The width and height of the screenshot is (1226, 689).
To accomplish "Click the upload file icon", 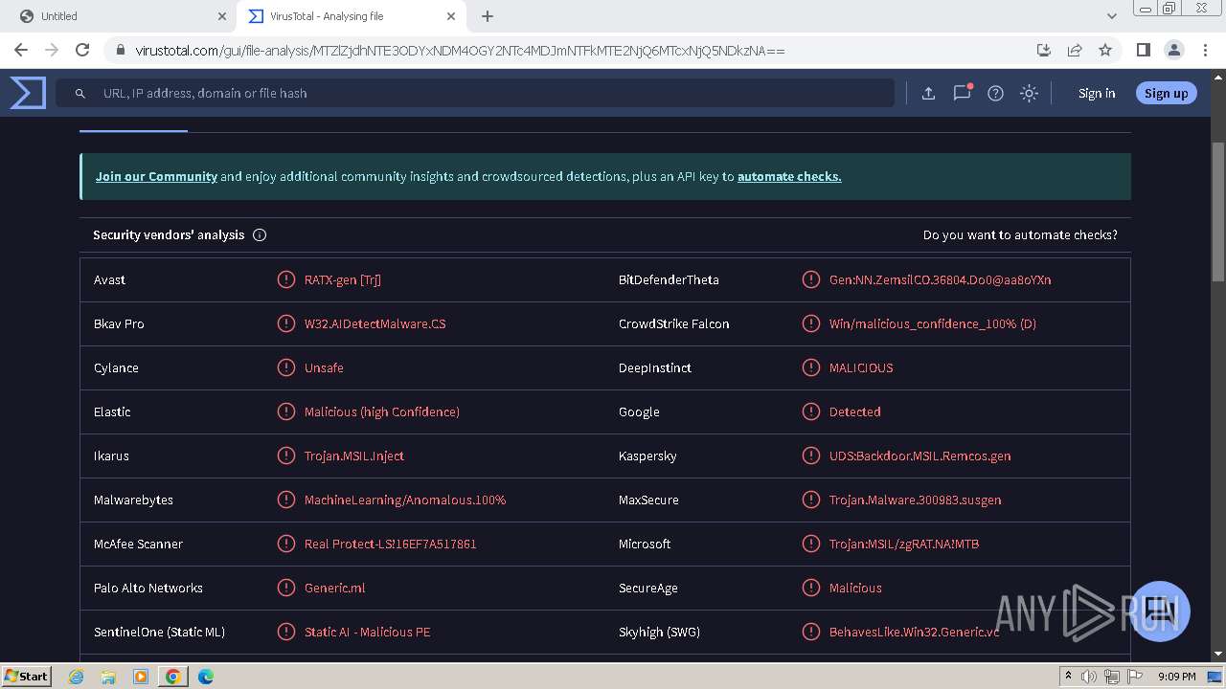I will coord(928,93).
